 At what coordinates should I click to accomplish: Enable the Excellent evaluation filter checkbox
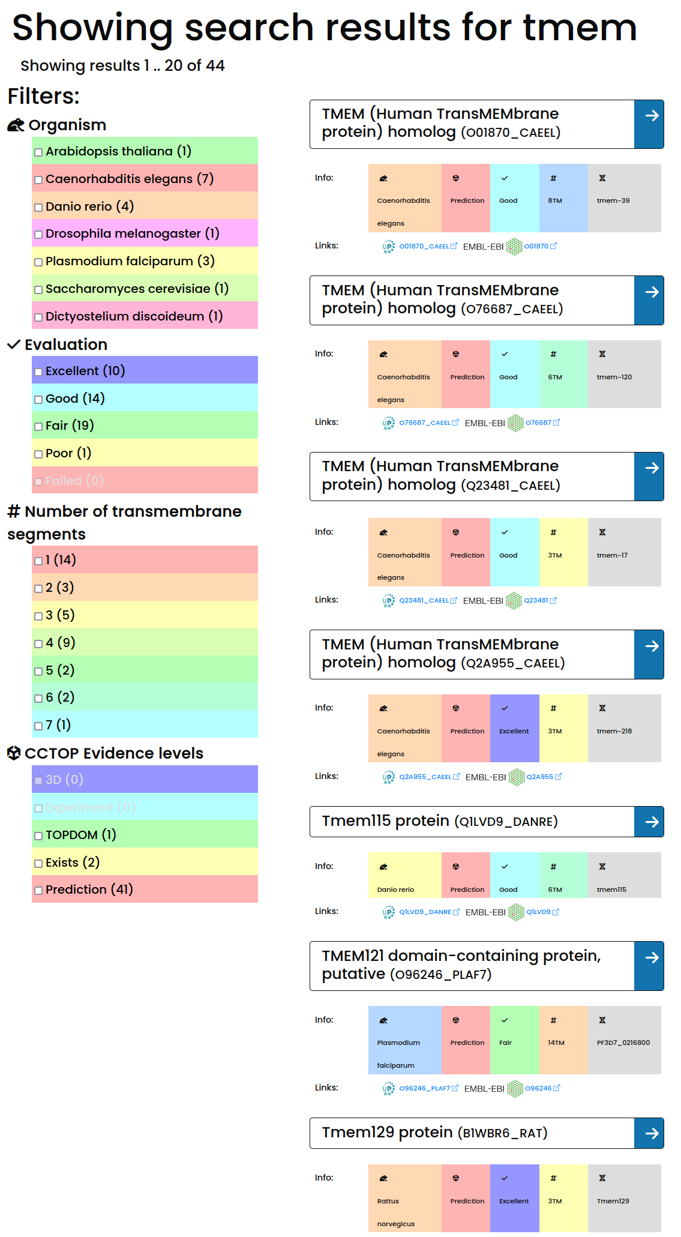(39, 372)
